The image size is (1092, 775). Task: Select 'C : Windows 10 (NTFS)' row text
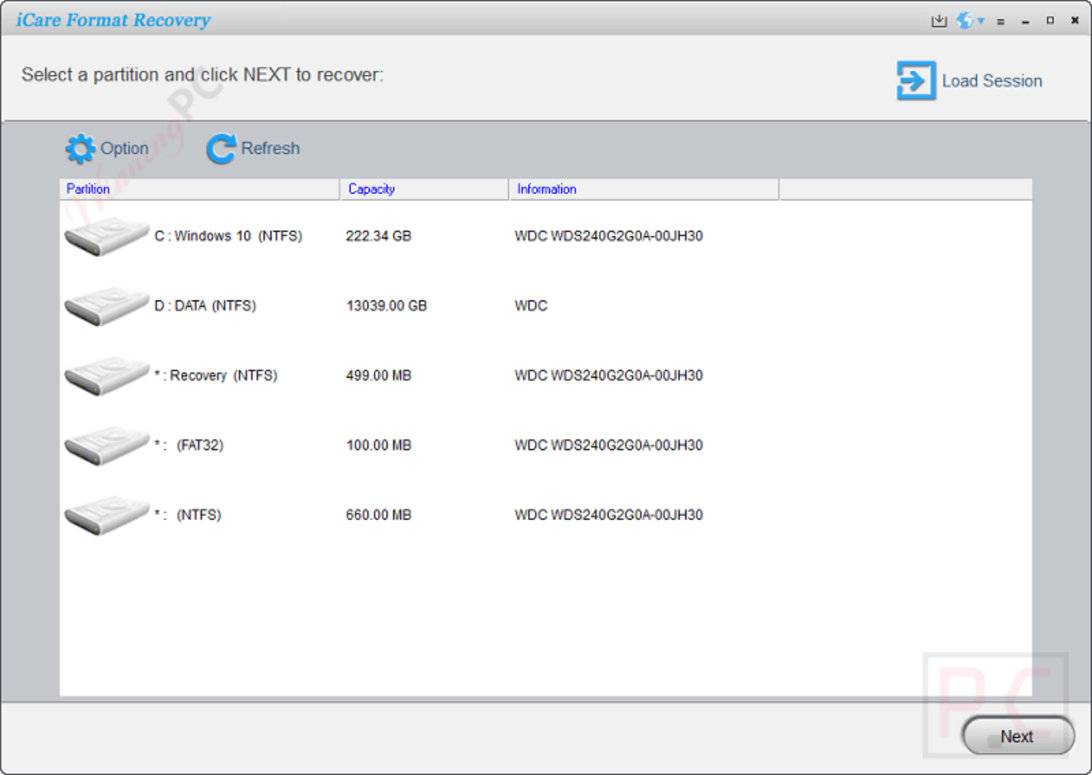click(x=228, y=236)
